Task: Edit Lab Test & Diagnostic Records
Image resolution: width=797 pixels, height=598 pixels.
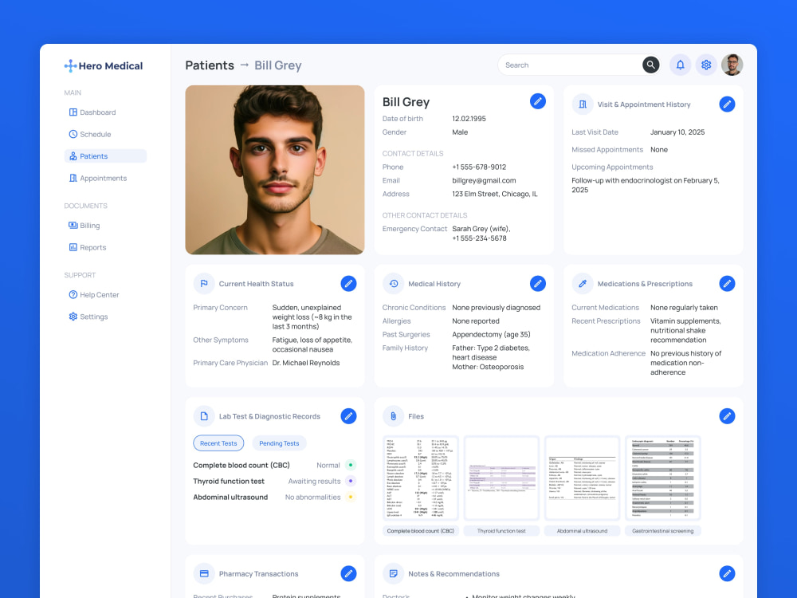Action: point(348,416)
